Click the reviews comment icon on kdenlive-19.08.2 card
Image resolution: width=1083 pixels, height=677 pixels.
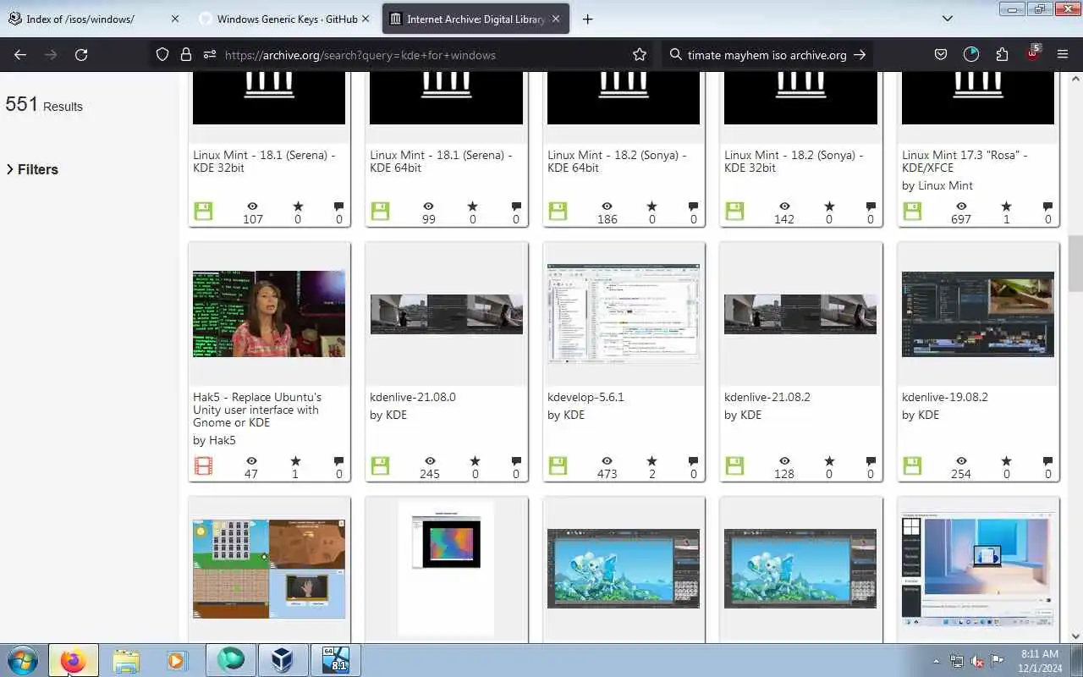tap(1047, 461)
